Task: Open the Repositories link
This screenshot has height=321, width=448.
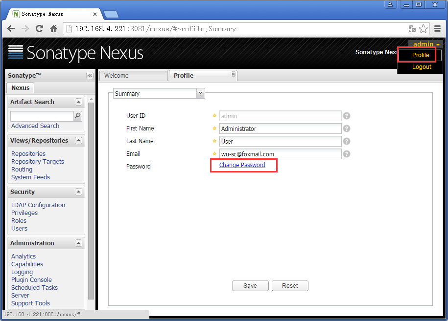Action: point(28,153)
